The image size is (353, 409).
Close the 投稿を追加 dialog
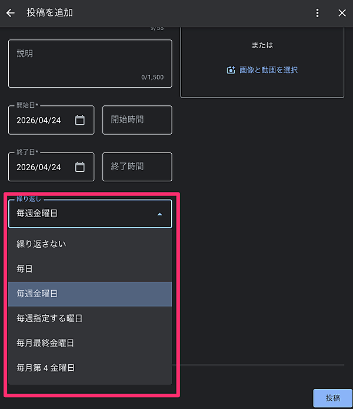click(342, 13)
